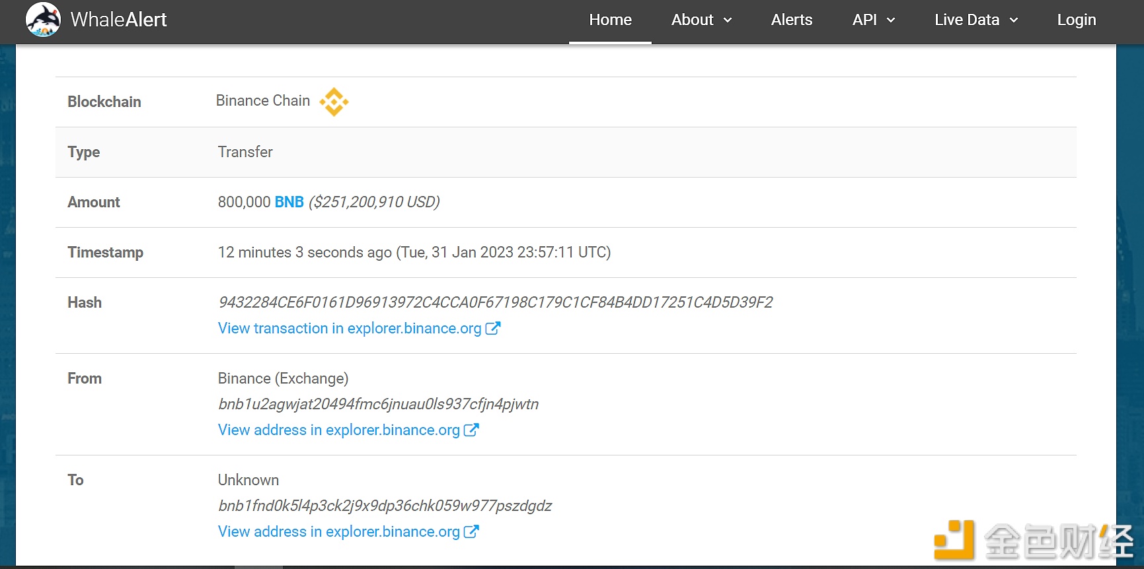Screen dimensions: 1144x569
Task: Click the Login button
Action: point(1076,20)
